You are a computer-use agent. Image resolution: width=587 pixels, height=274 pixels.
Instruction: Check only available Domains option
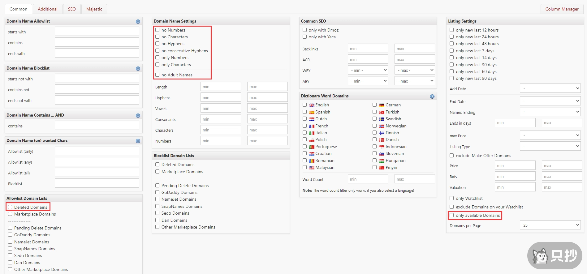coord(452,215)
